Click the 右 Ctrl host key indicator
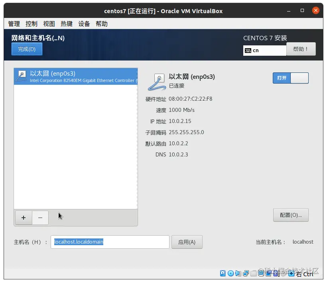The height and width of the screenshot is (283, 327). 305,274
